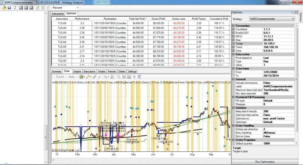Click the To date value 29/12/2014

pyautogui.click(x=278, y=76)
